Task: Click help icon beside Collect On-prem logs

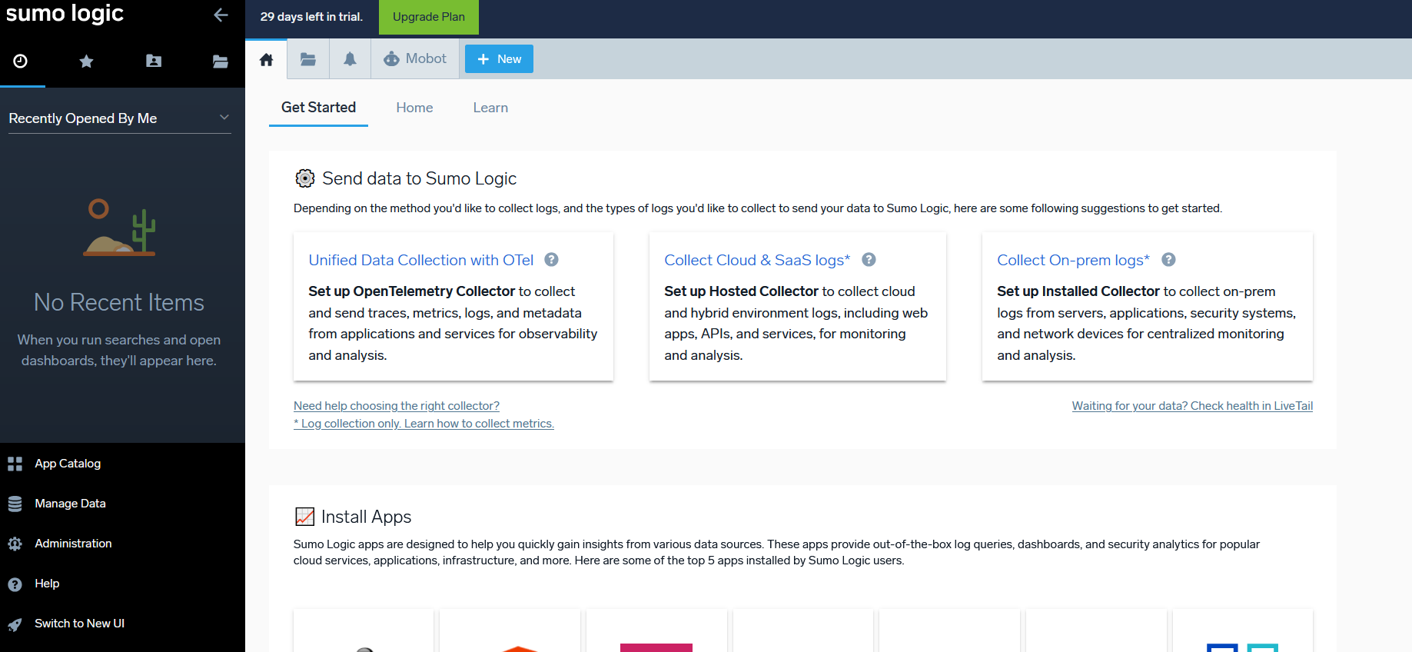Action: pyautogui.click(x=1168, y=260)
